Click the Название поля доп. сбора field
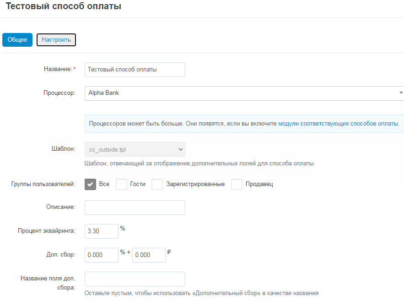This screenshot has height=301, width=404. (x=135, y=279)
